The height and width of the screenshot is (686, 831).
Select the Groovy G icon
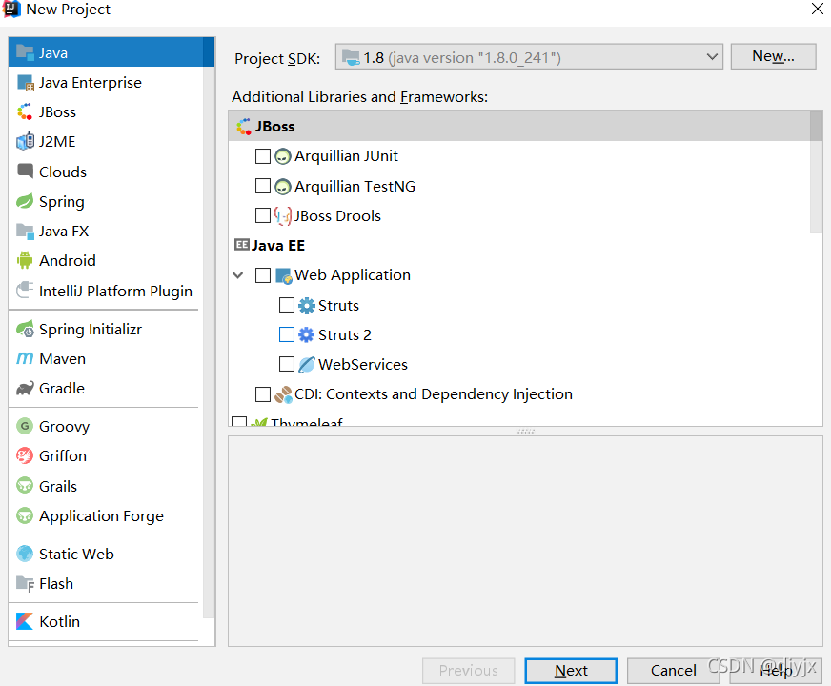coord(25,426)
